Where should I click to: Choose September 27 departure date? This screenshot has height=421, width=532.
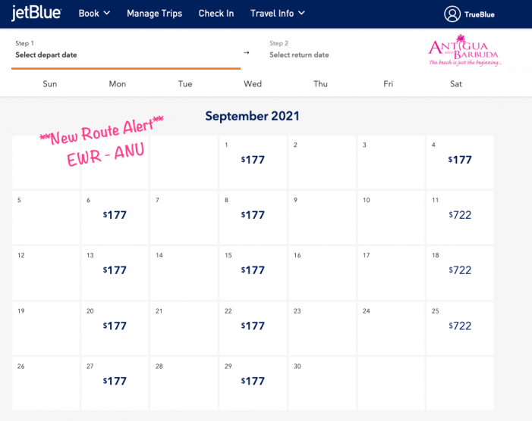pos(115,382)
